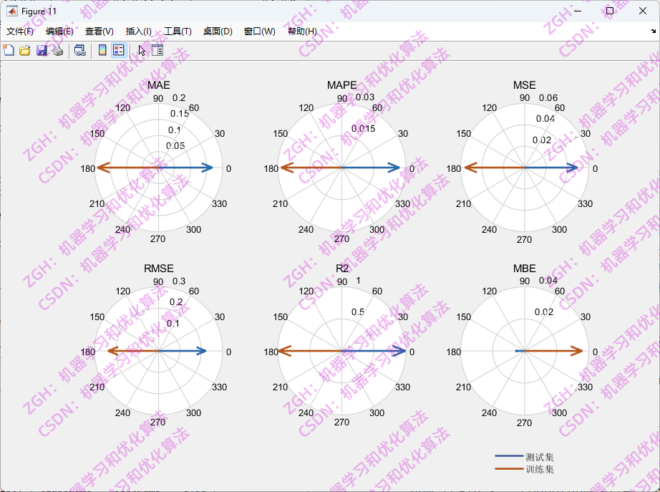Click the dock figure arrow at menu bar's right
Image resolution: width=660 pixels, height=492 pixels.
click(653, 32)
